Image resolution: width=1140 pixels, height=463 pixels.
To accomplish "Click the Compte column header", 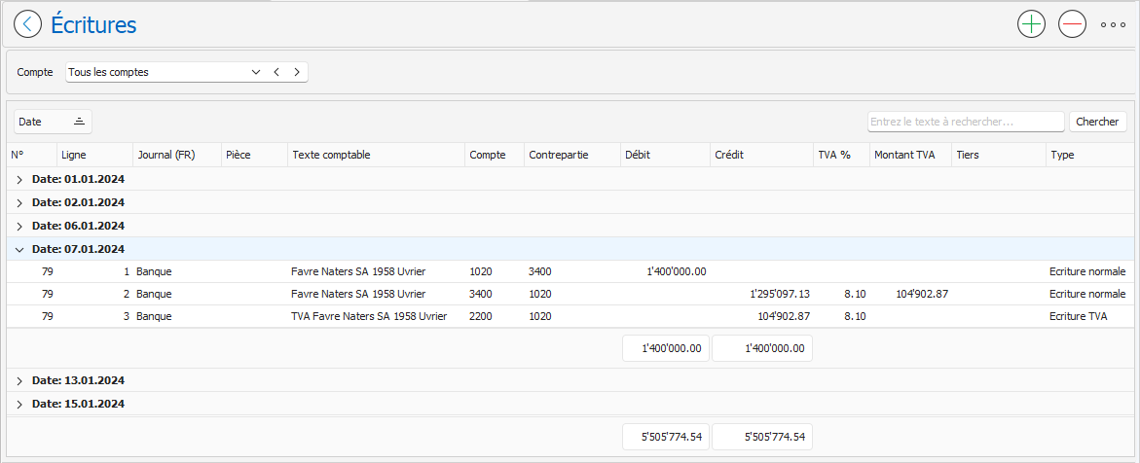I will click(x=495, y=155).
